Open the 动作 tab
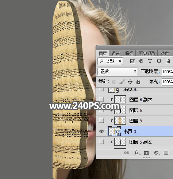This screenshot has height=179, width=173. [x=165, y=53]
